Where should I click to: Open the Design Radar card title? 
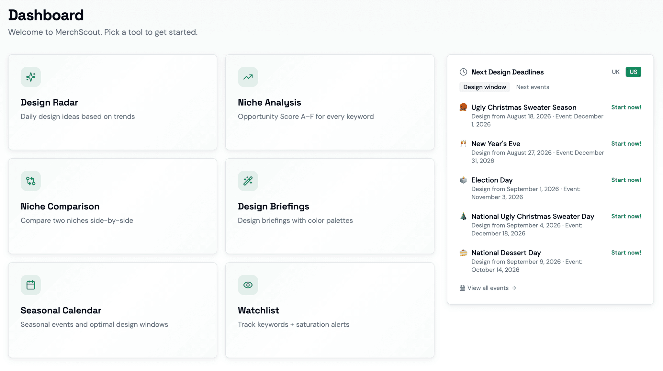(49, 103)
